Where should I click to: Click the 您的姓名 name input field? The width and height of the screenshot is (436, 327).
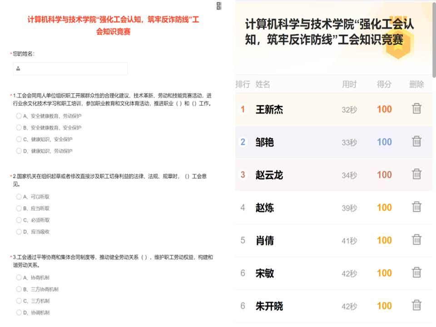click(70, 69)
